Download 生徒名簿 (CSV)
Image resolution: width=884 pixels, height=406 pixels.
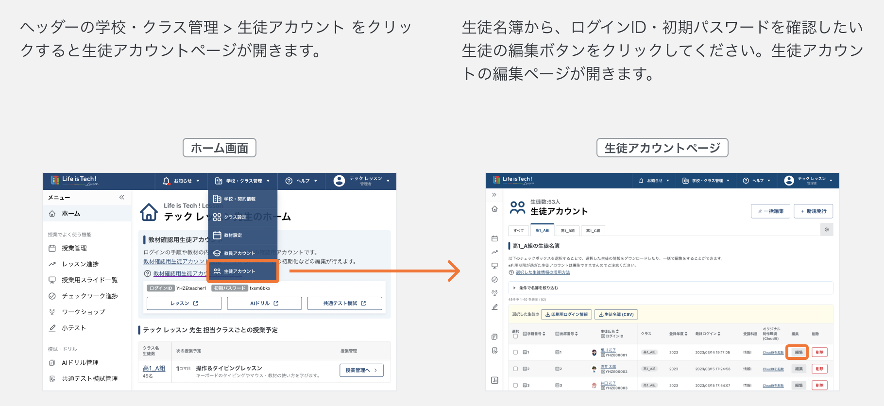(616, 315)
